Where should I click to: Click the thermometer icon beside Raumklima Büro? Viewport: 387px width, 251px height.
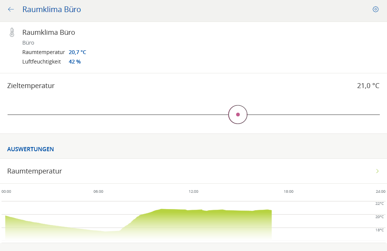tap(12, 33)
